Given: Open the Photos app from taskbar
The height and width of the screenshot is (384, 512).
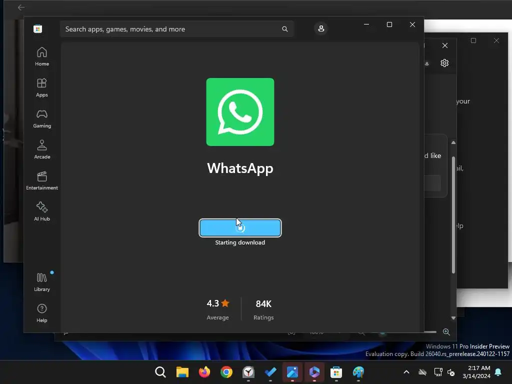Looking at the screenshot, I should pyautogui.click(x=292, y=372).
